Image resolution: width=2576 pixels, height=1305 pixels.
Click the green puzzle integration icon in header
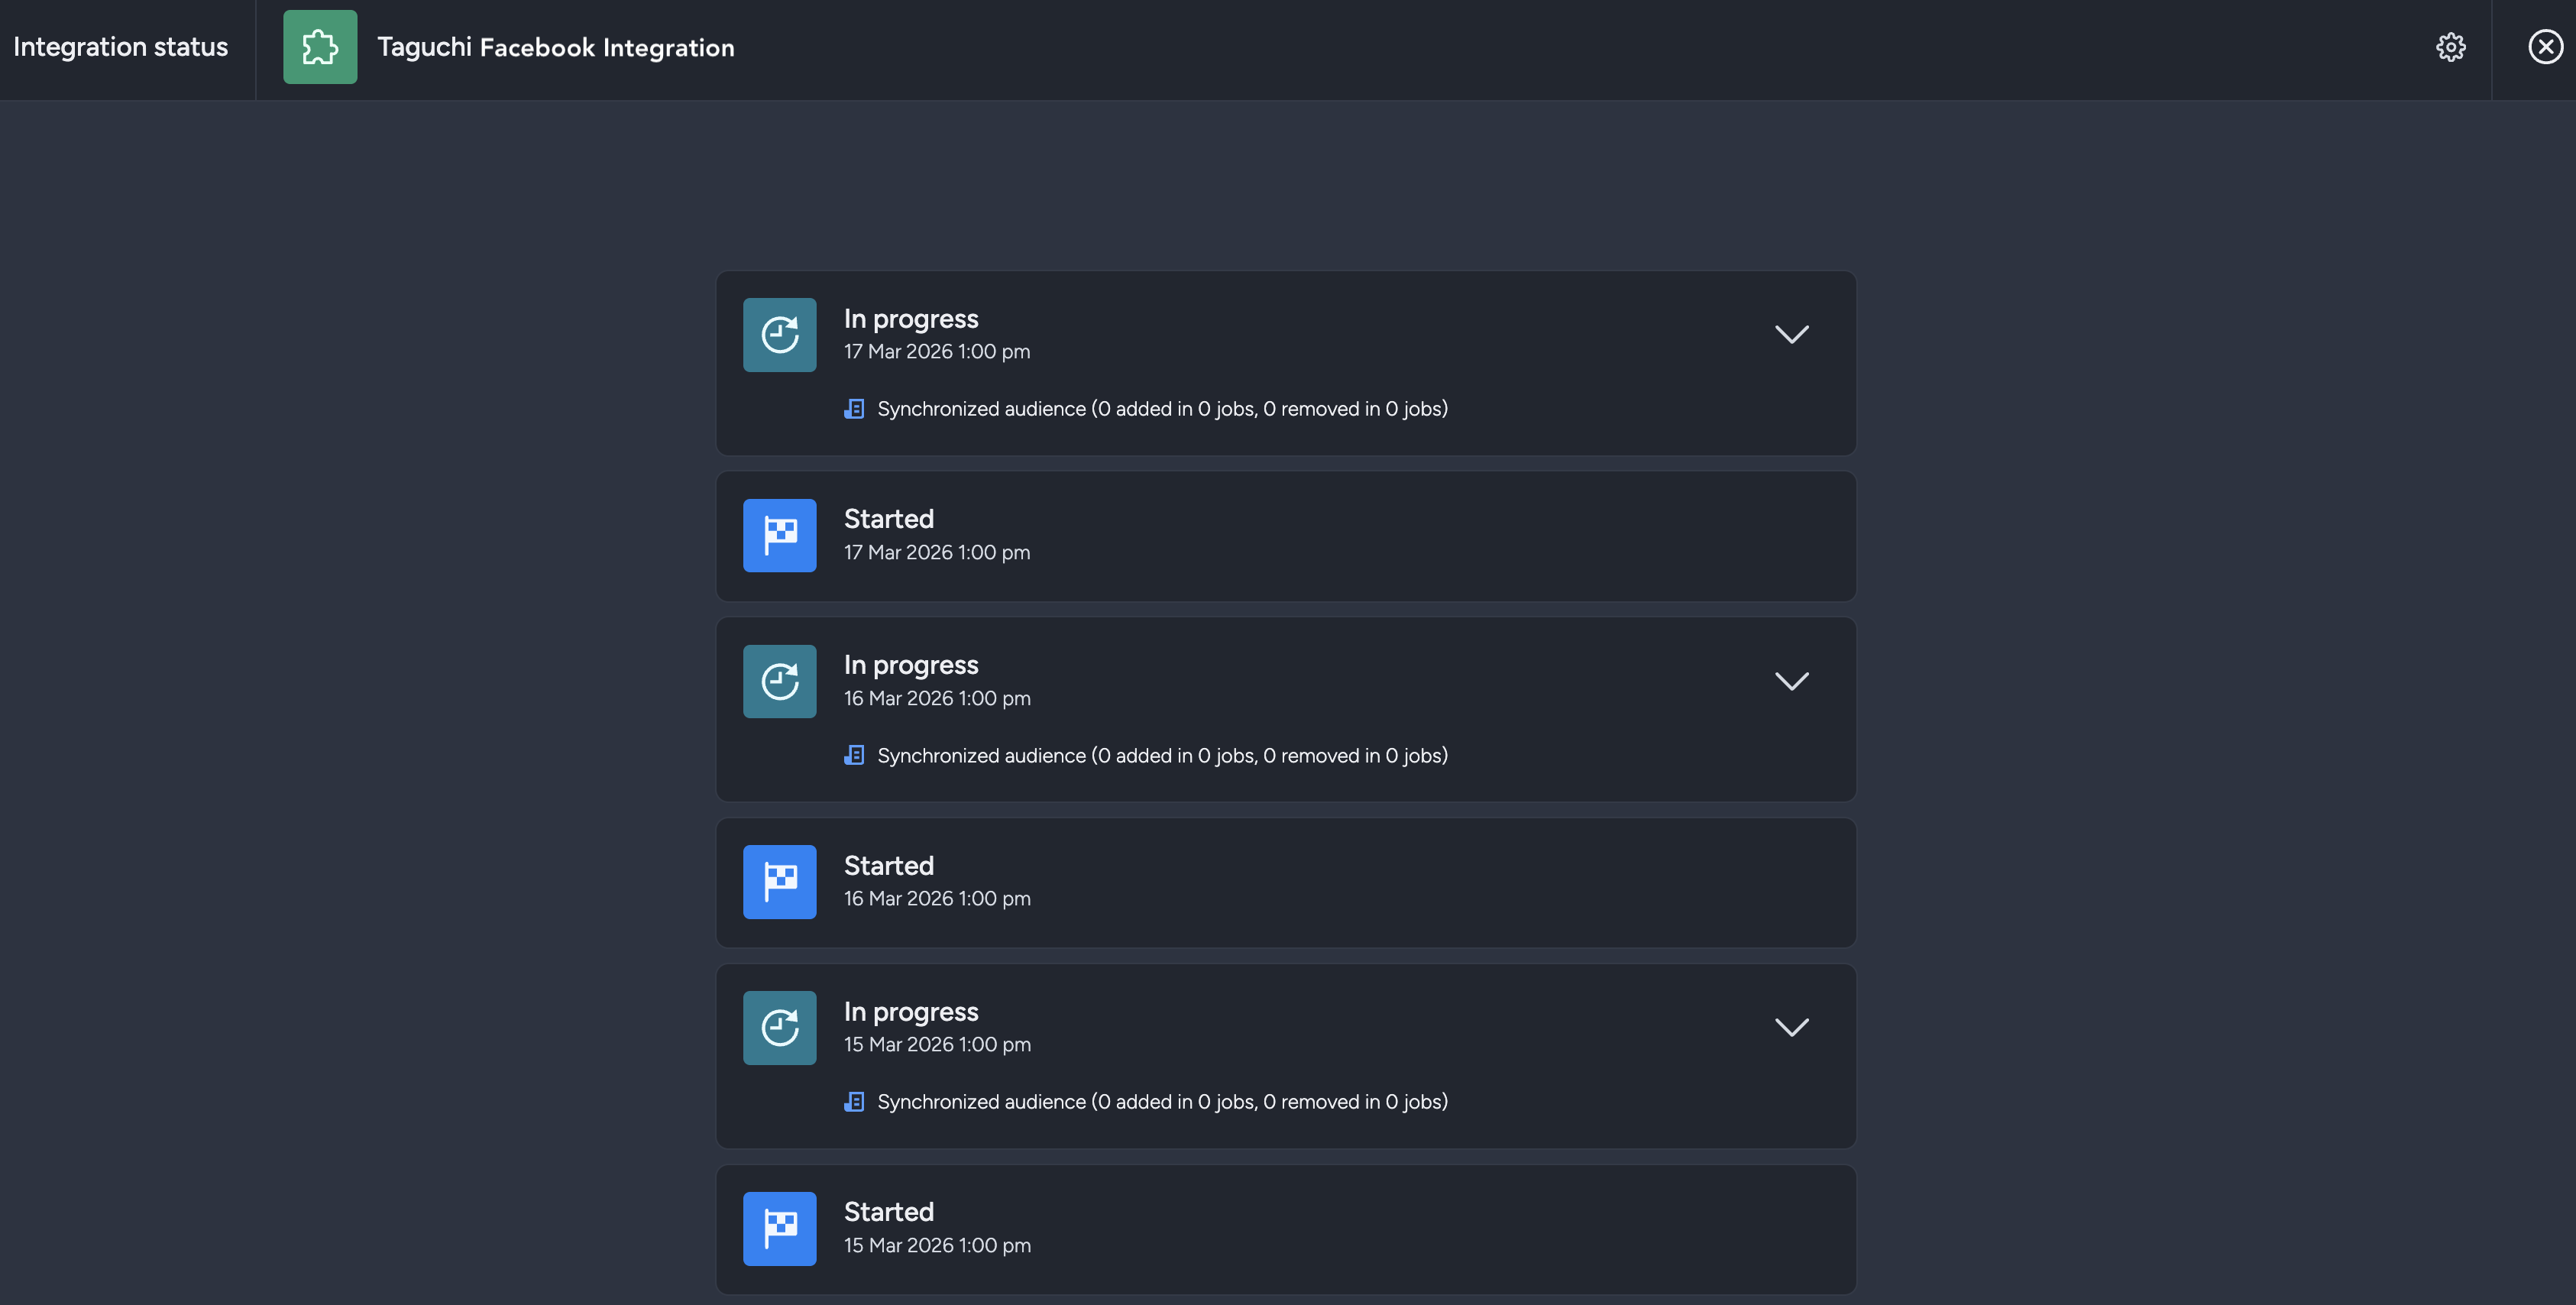(x=319, y=46)
